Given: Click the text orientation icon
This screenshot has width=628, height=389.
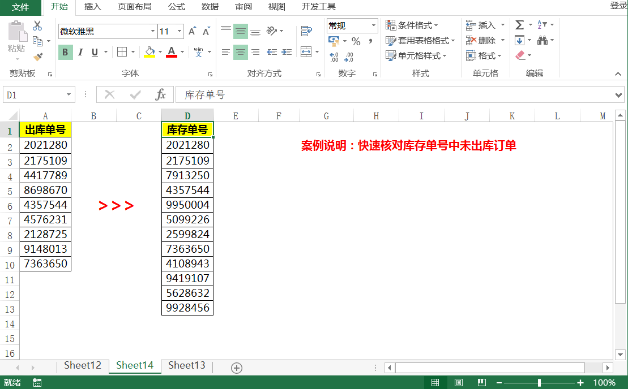Looking at the screenshot, I should click(x=272, y=31).
